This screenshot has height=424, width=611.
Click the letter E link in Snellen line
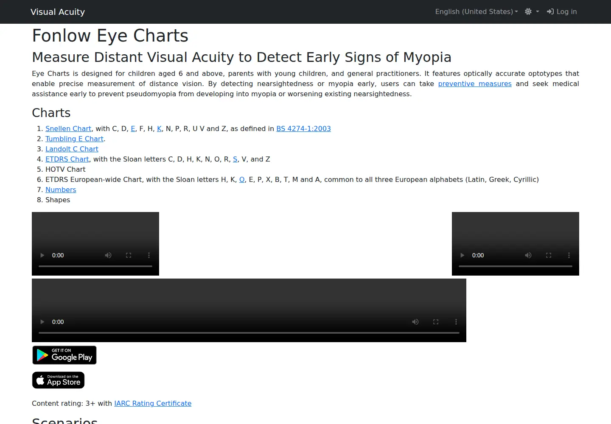tap(133, 128)
